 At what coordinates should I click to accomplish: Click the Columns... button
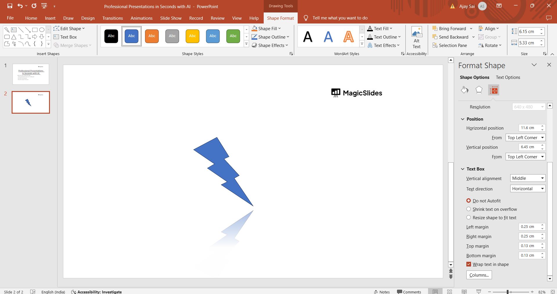pos(479,275)
